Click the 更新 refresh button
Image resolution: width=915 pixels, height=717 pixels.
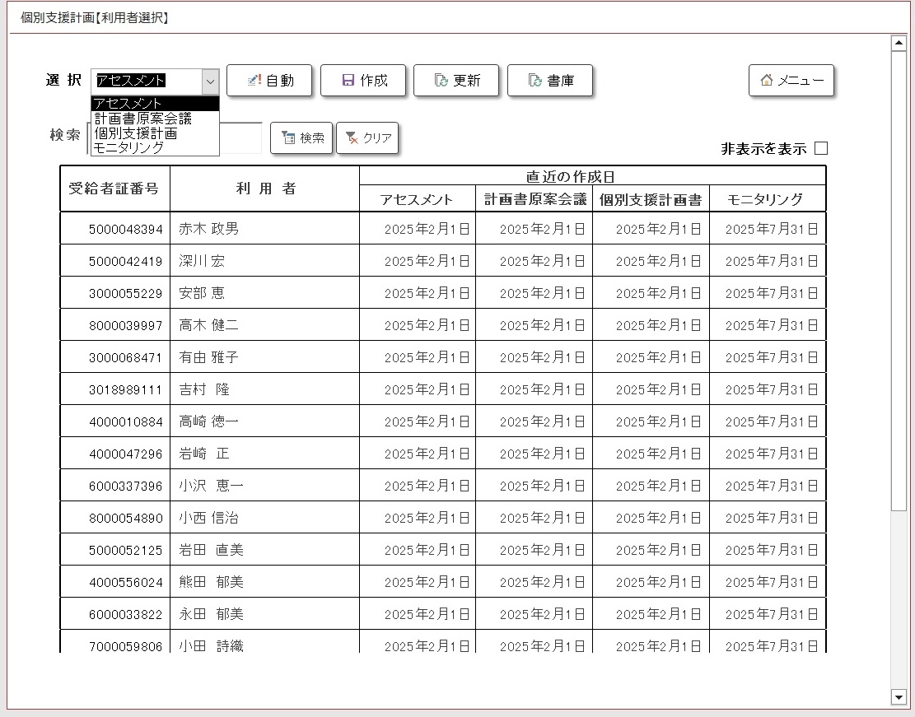(x=456, y=81)
